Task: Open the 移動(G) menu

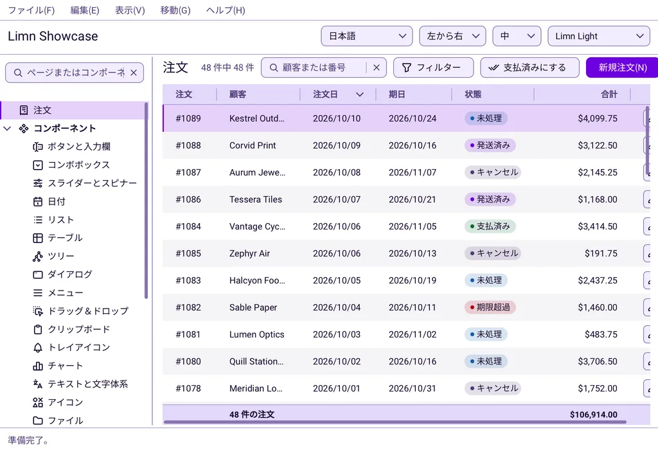Action: [x=175, y=10]
